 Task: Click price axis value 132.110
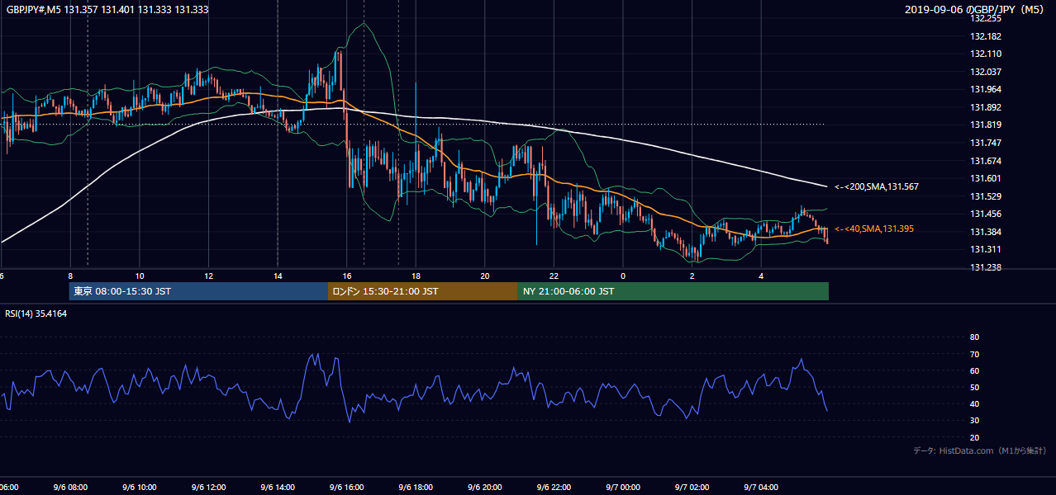coord(986,54)
